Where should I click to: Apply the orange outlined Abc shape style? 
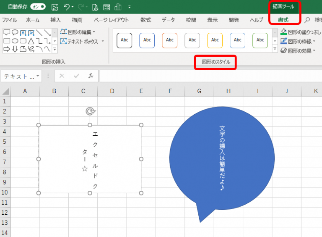[x=170, y=40]
